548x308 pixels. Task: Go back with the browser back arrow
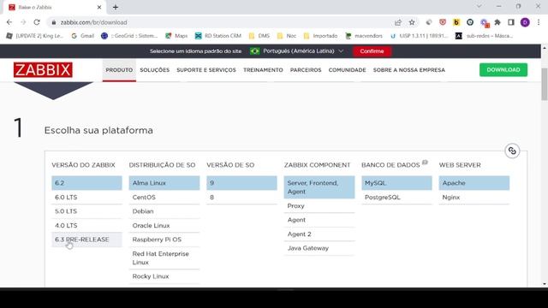tap(9, 22)
